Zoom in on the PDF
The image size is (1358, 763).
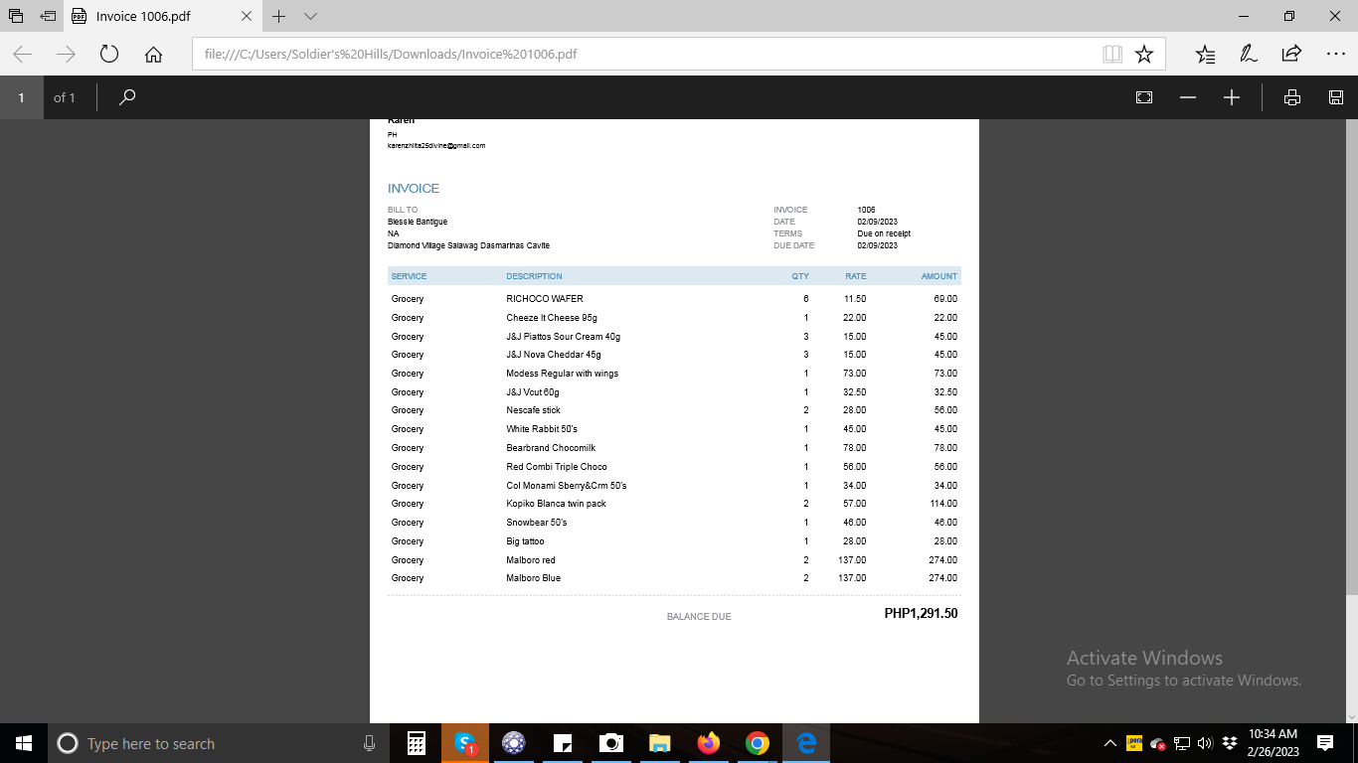pos(1232,97)
